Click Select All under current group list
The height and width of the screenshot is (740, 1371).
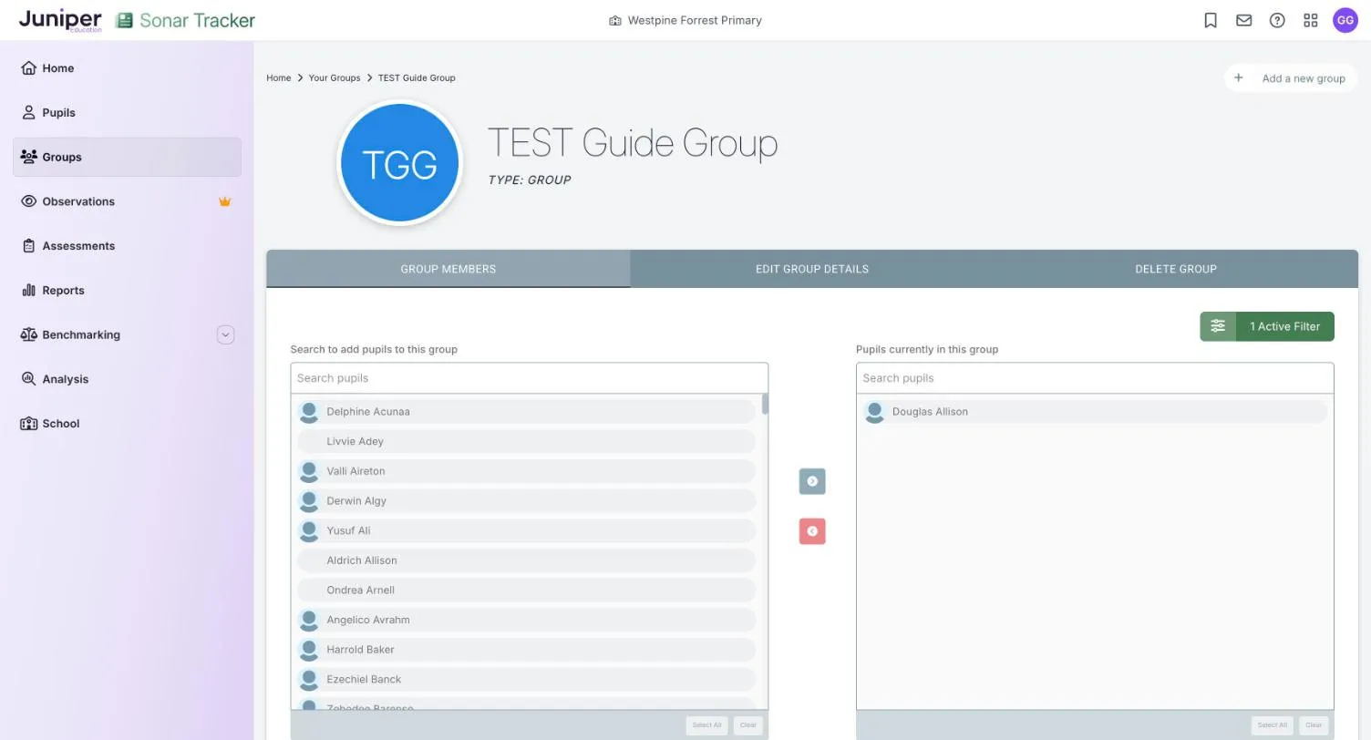(1272, 725)
